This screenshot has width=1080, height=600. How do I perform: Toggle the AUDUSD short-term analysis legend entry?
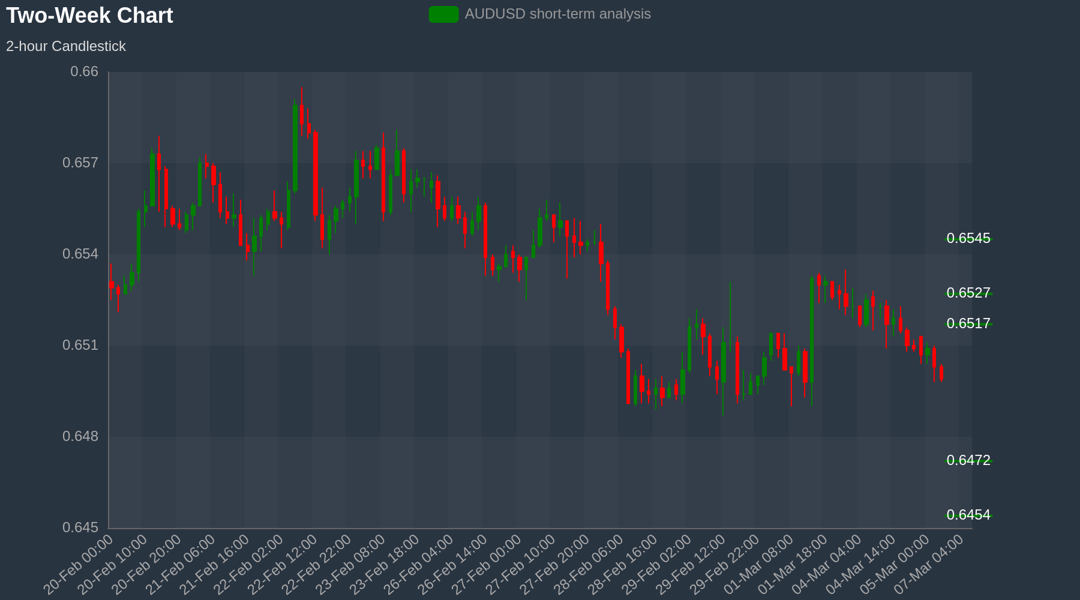click(539, 14)
